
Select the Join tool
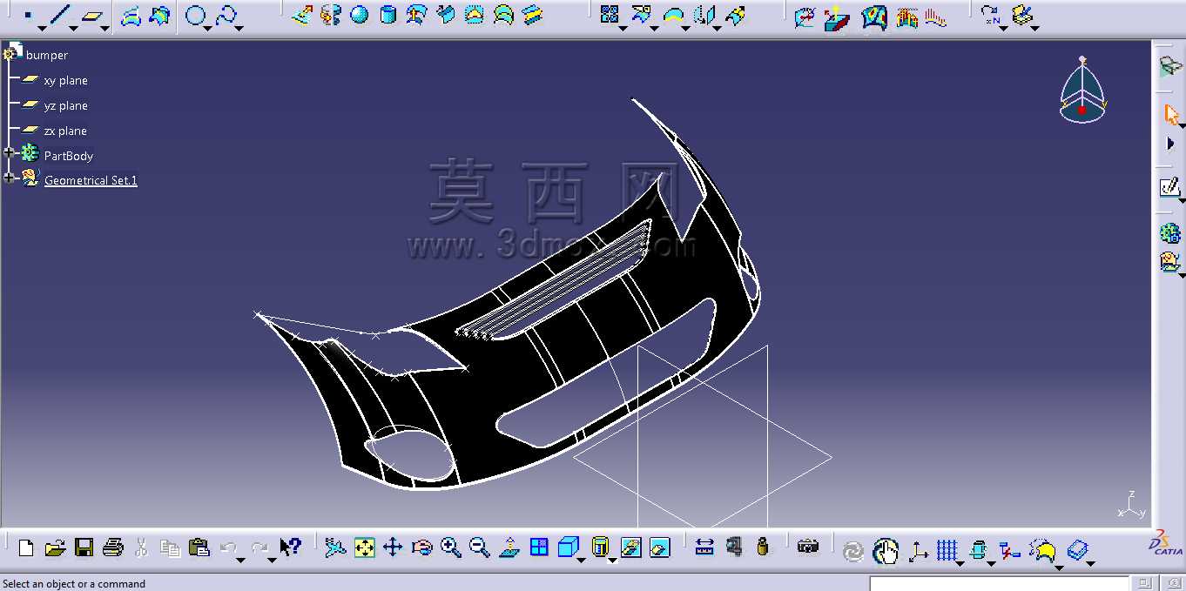click(x=610, y=15)
